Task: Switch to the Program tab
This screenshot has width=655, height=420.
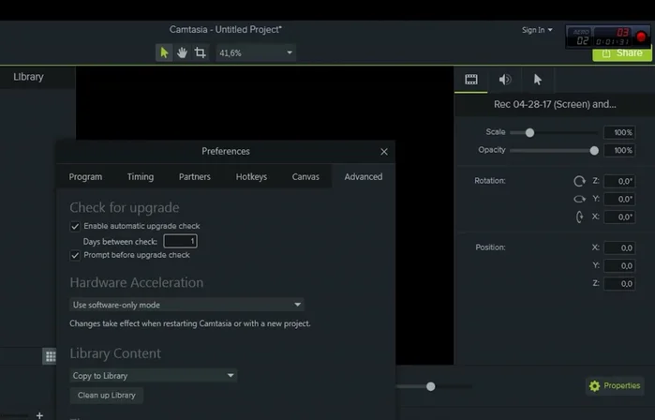Action: click(x=85, y=177)
